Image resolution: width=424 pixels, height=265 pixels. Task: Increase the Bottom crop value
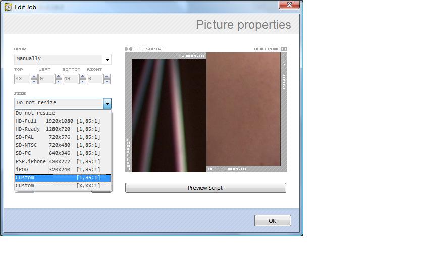click(83, 77)
